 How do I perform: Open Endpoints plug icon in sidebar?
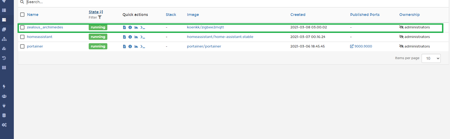coord(4,106)
